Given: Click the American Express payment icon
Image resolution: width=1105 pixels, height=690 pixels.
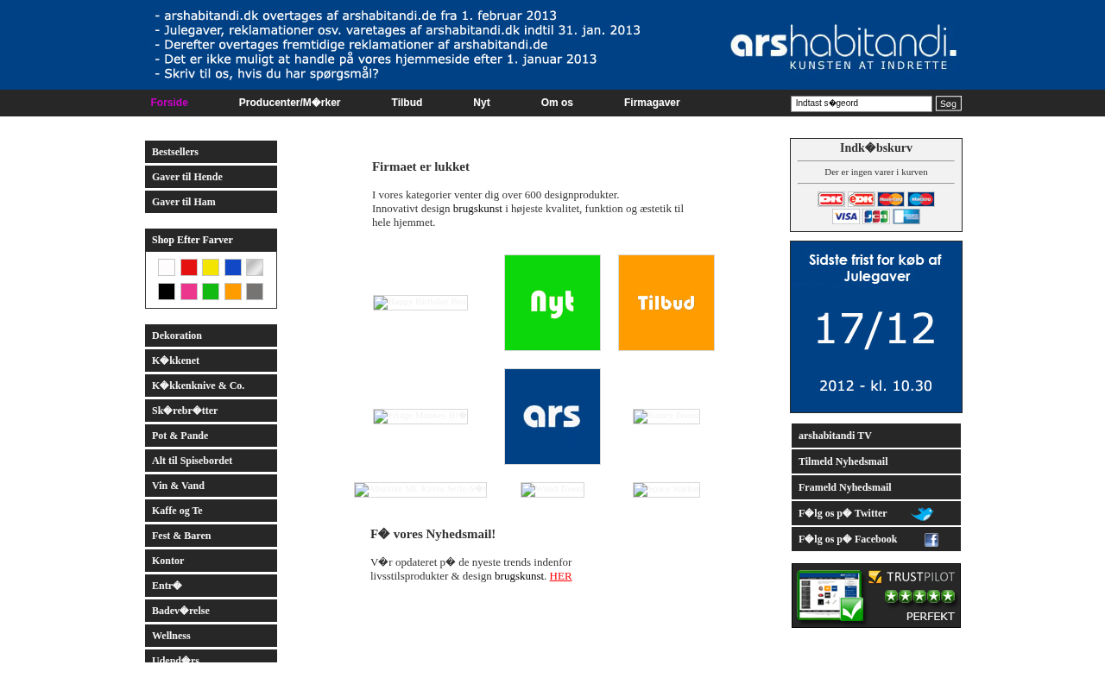Looking at the screenshot, I should point(906,216).
